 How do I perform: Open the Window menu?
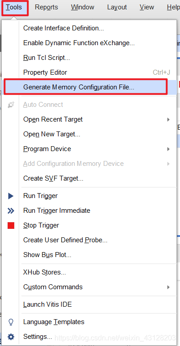pyautogui.click(x=83, y=7)
